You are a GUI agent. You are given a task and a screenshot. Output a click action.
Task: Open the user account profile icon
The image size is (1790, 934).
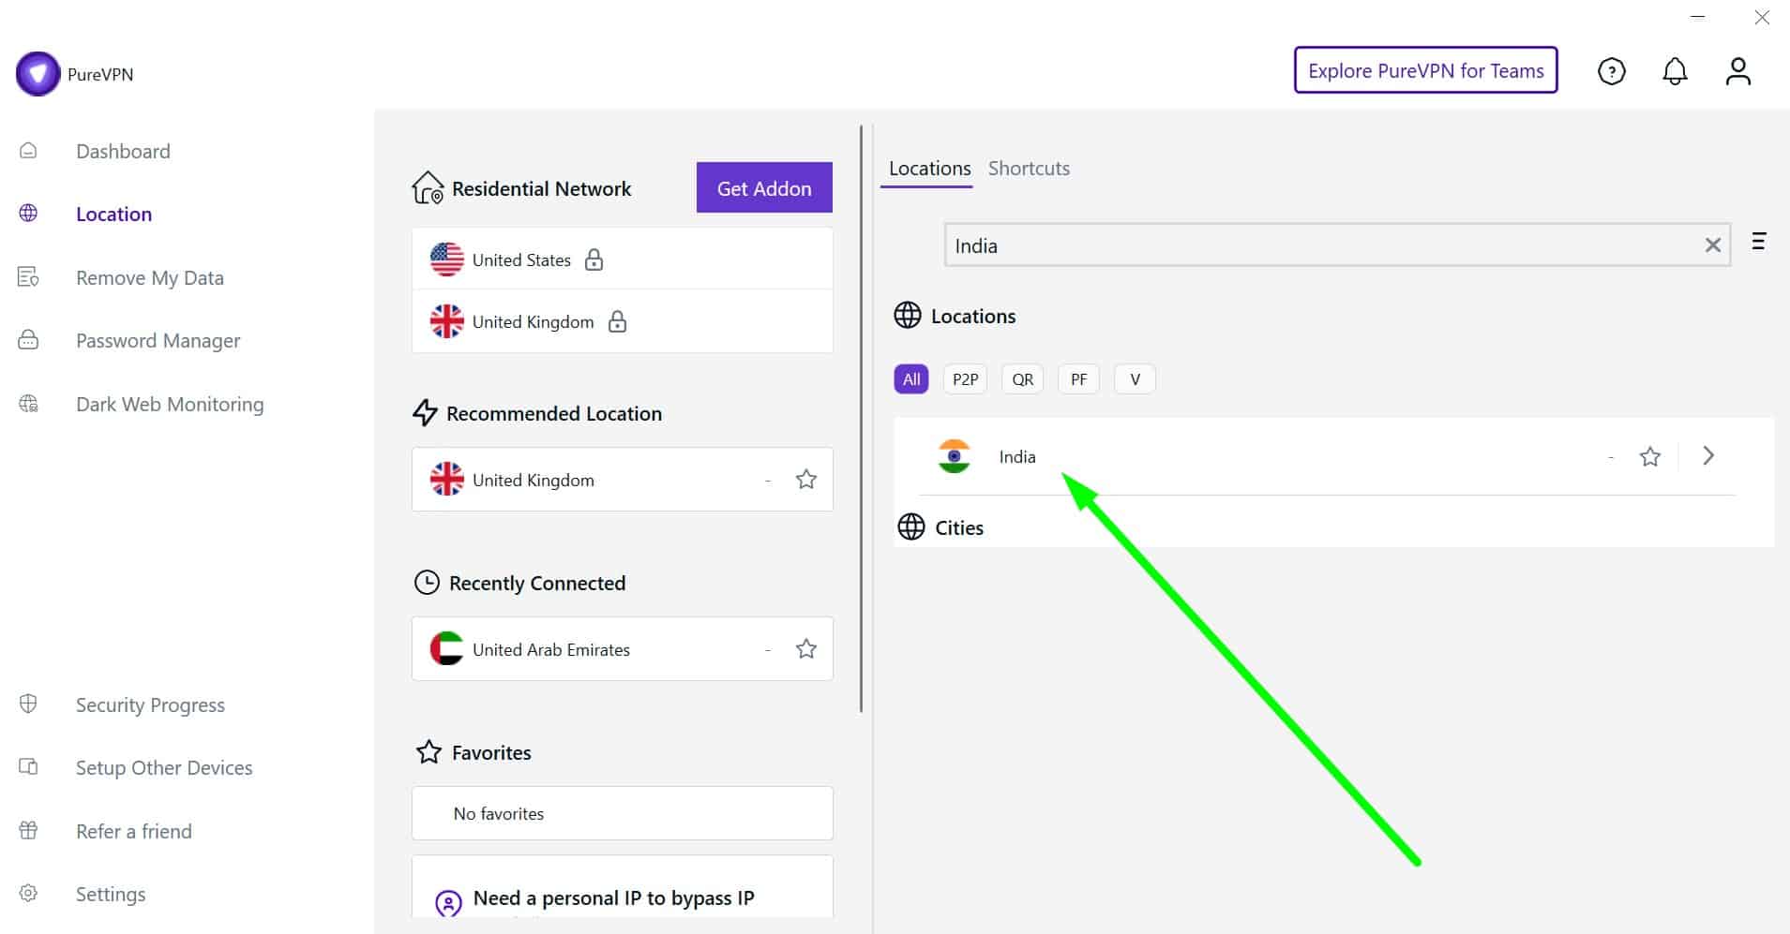1737,71
